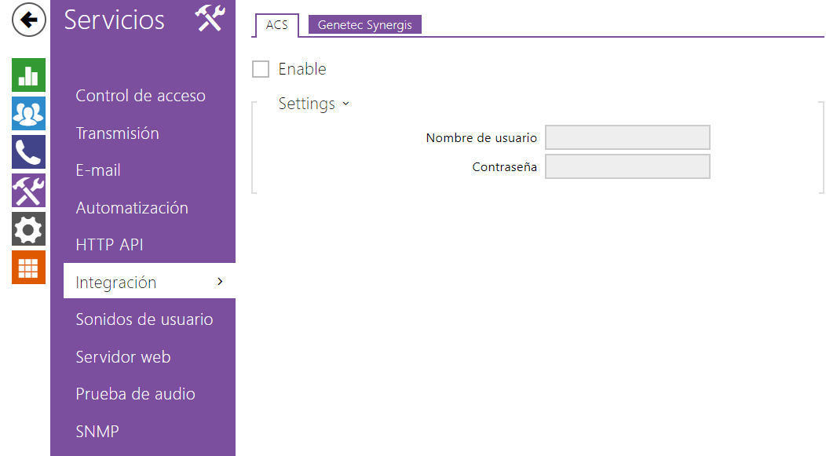The image size is (826, 456).
Task: Open the phone calling section icon
Action: pyautogui.click(x=28, y=151)
